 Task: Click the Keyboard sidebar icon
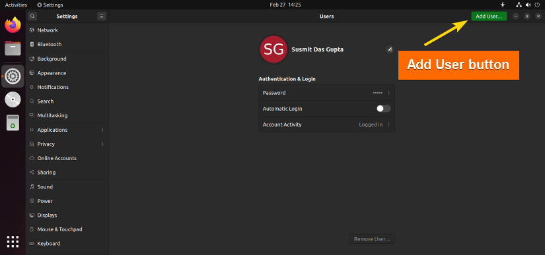point(32,244)
